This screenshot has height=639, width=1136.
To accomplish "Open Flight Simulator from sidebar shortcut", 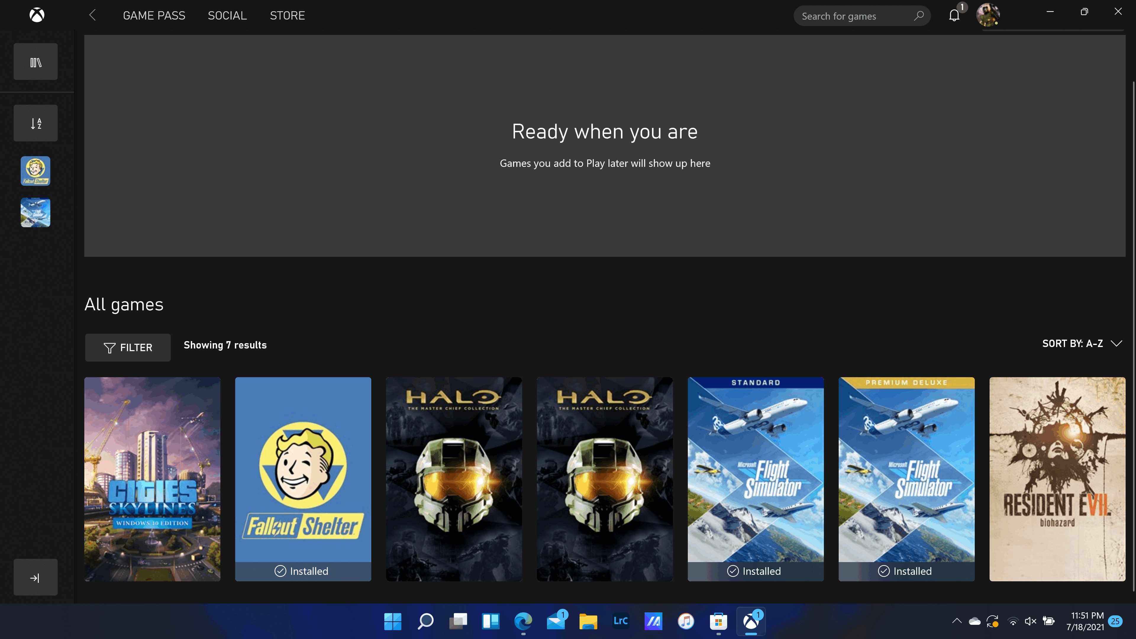I will [35, 213].
